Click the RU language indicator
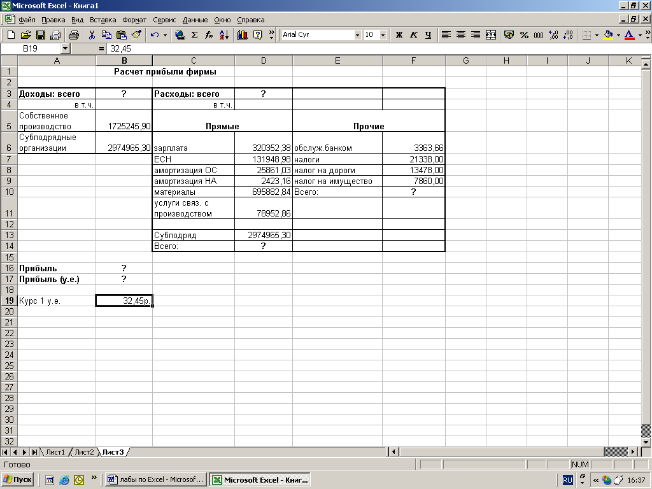652x489 pixels. coord(567,480)
